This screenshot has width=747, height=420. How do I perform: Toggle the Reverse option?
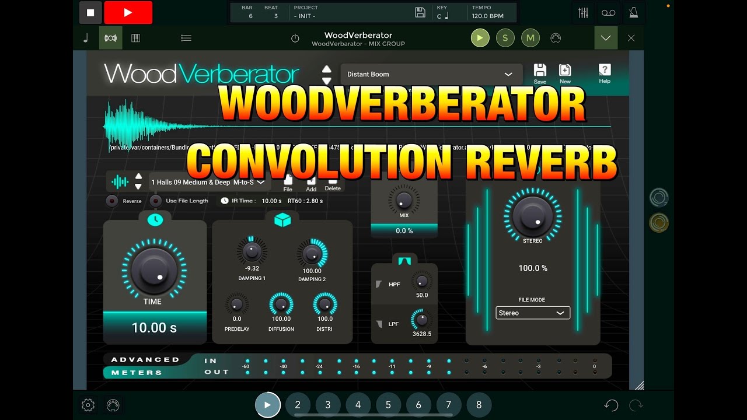coord(112,201)
